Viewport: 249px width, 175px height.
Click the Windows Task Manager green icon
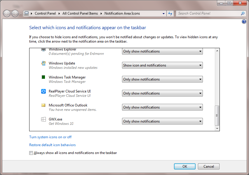(43, 77)
